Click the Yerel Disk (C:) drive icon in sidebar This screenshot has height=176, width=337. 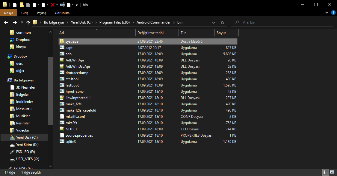pyautogui.click(x=12, y=138)
